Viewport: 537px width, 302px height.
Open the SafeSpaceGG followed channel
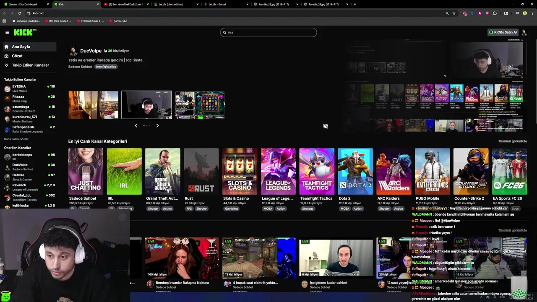[29, 129]
